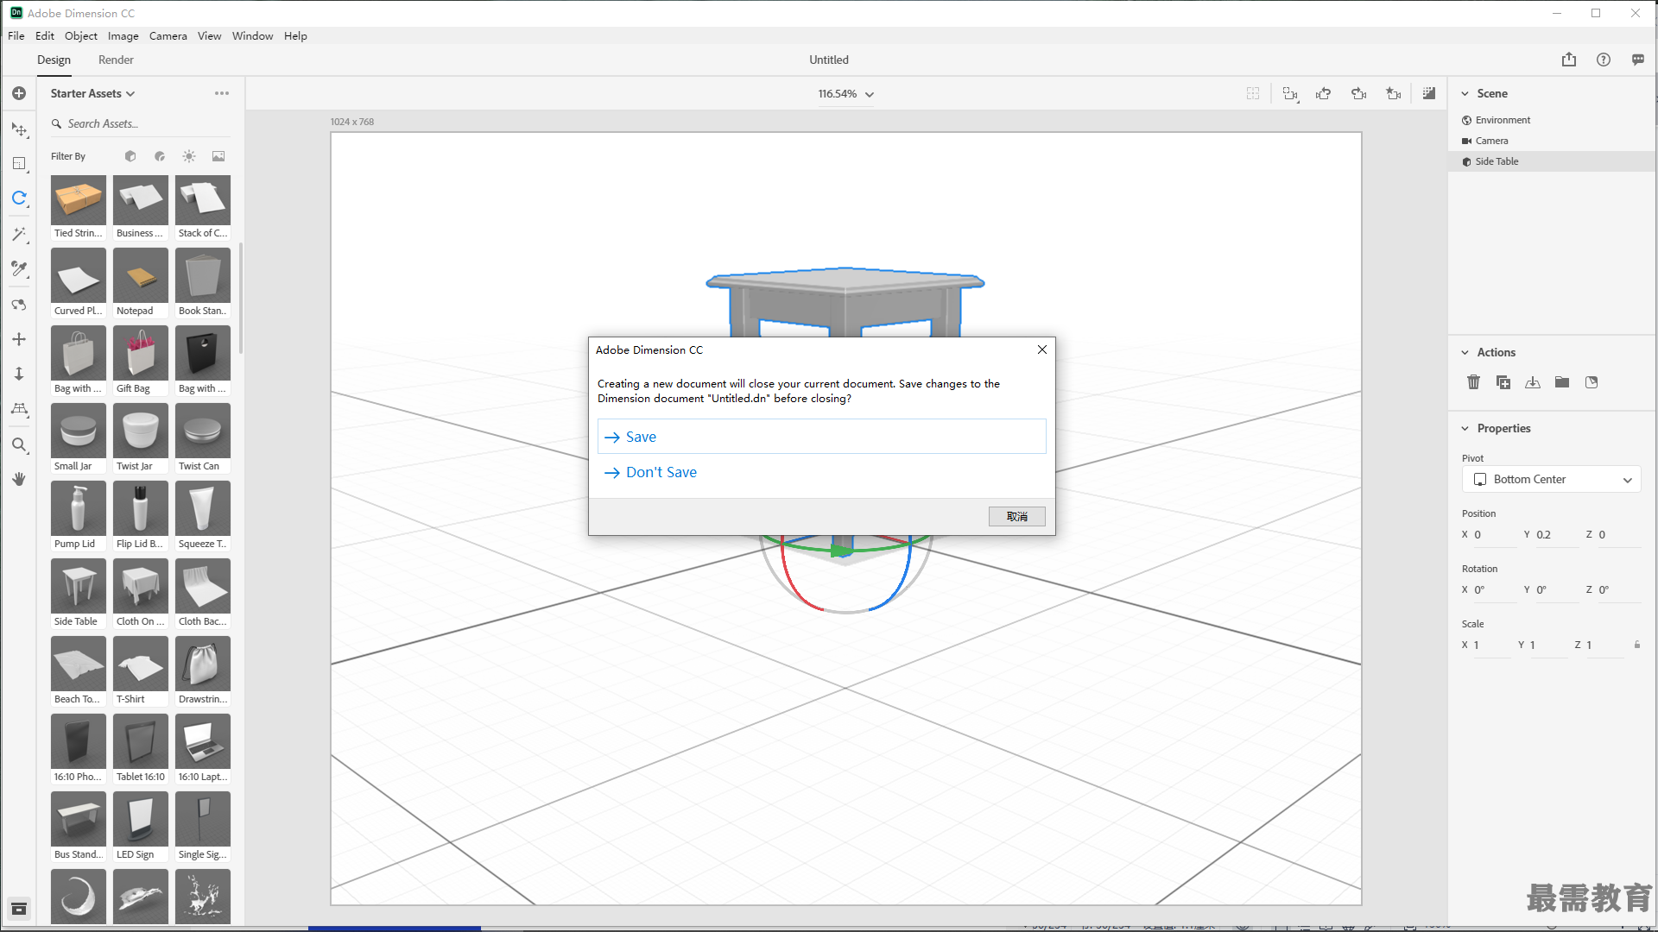Select the Horizon tool
This screenshot has height=932, width=1658.
pos(19,409)
